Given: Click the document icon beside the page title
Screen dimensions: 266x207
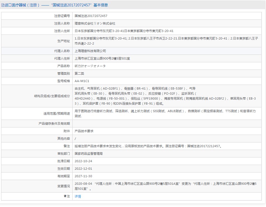Looking at the screenshot, I should click(3, 5).
